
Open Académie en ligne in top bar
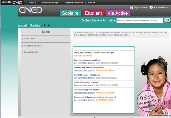pos(50,3)
